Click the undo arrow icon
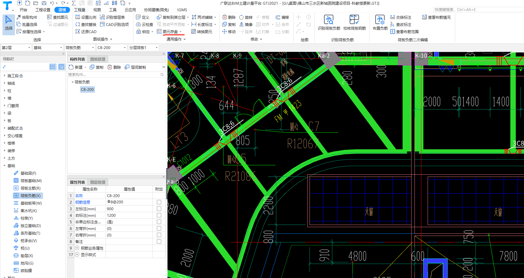524x278 pixels. pos(52,3)
